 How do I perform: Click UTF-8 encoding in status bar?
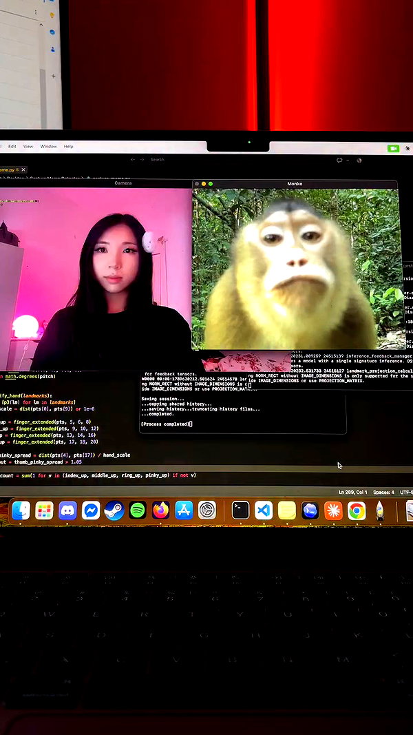click(x=406, y=493)
